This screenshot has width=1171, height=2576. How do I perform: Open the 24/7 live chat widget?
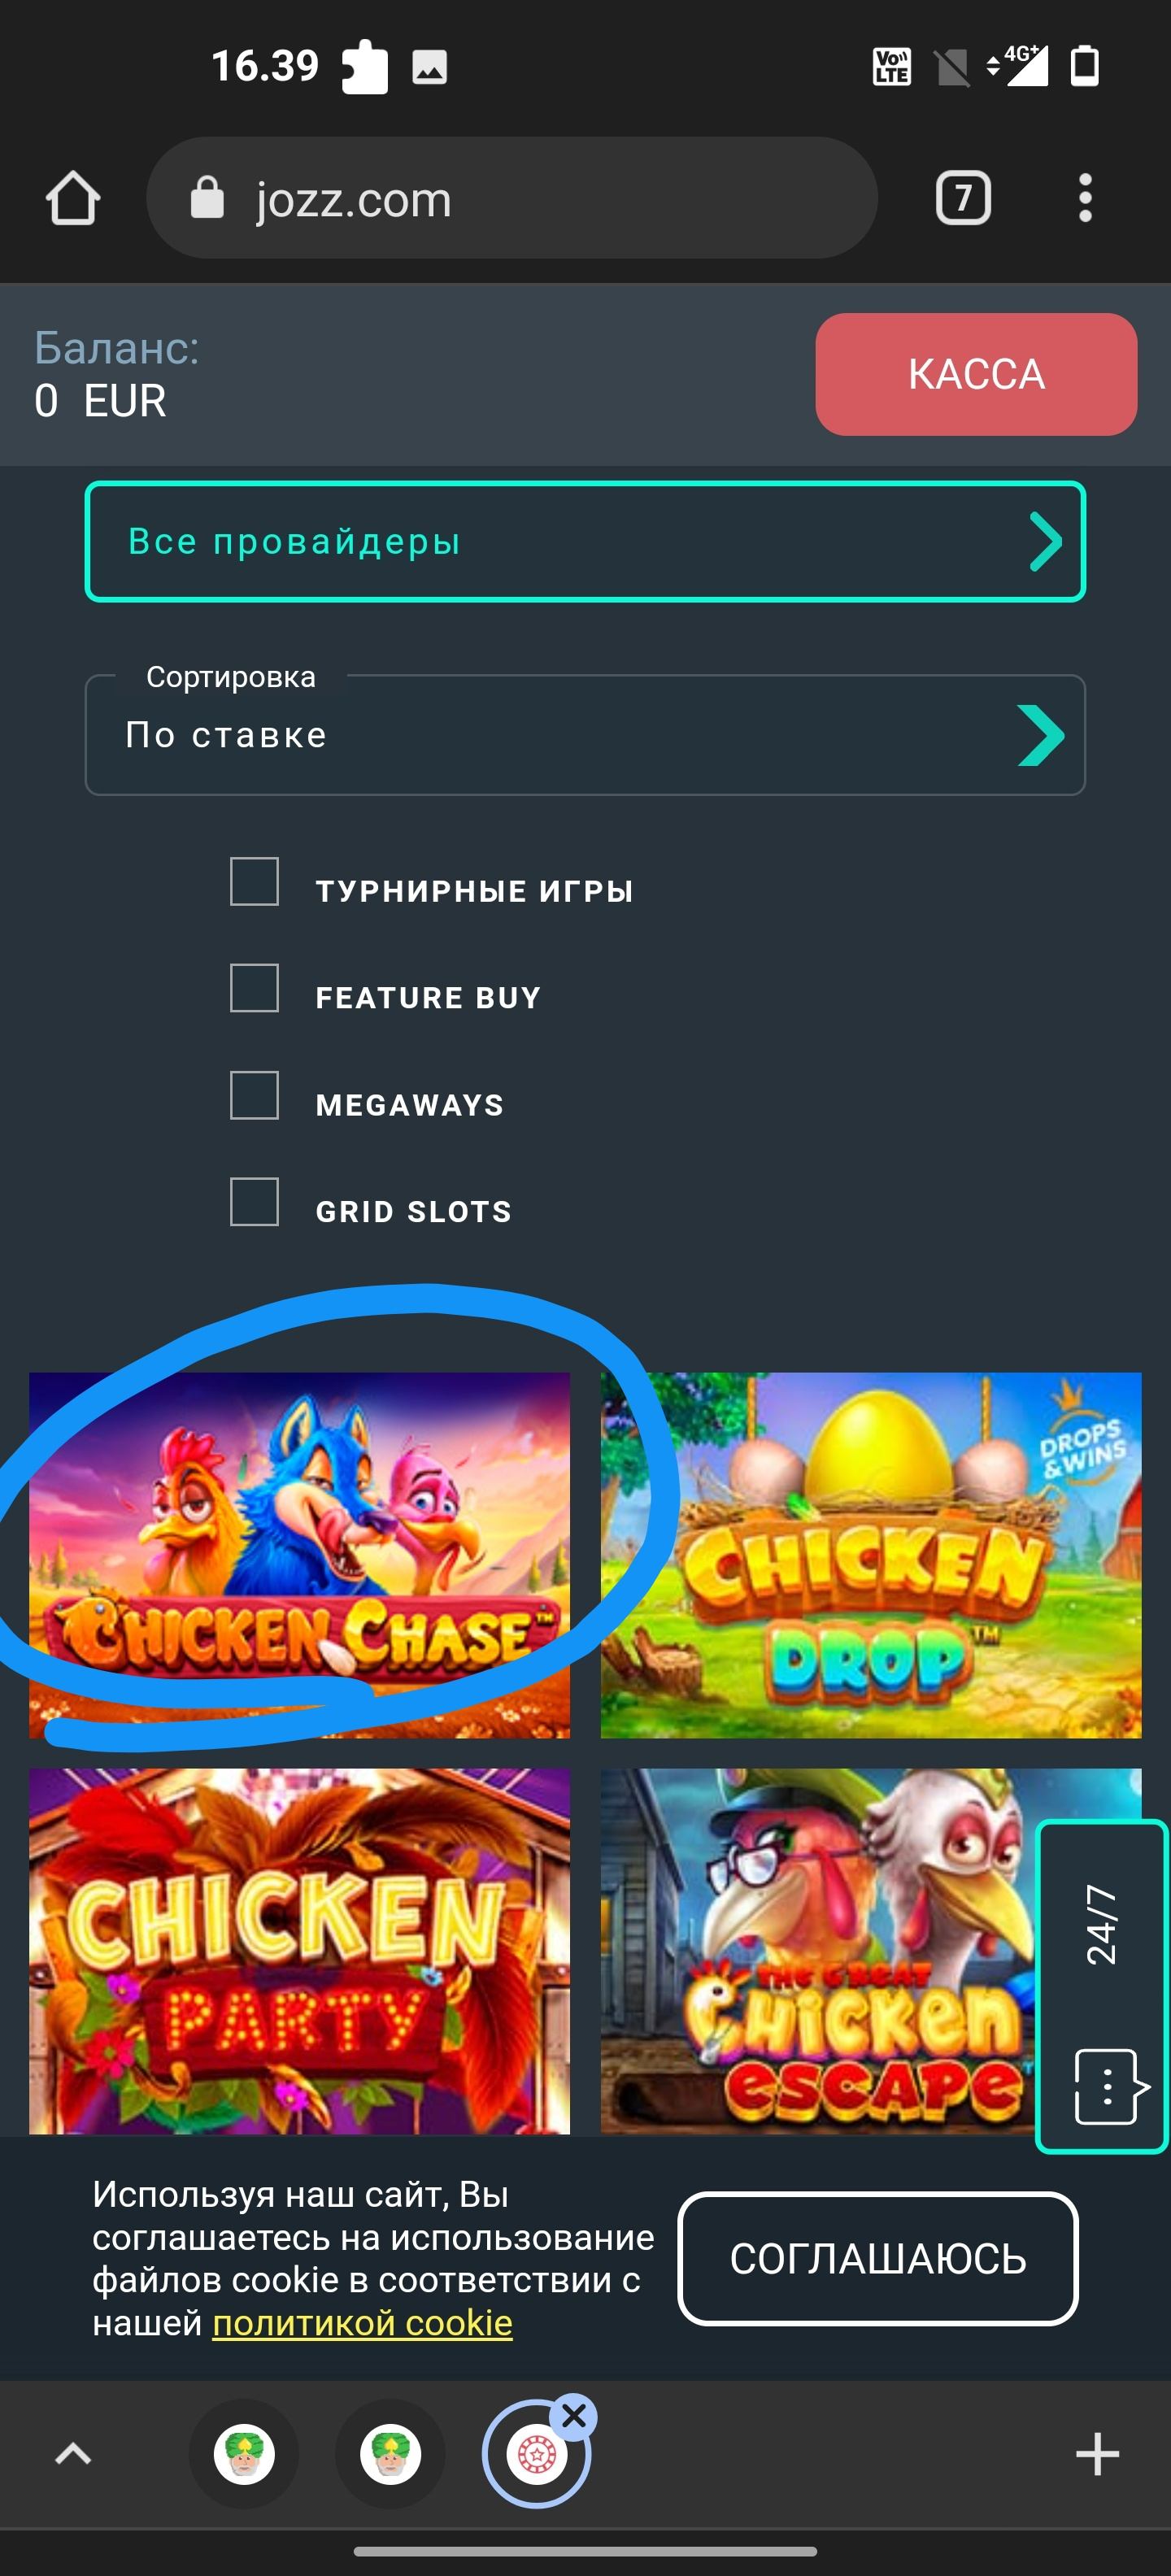tap(1102, 1985)
